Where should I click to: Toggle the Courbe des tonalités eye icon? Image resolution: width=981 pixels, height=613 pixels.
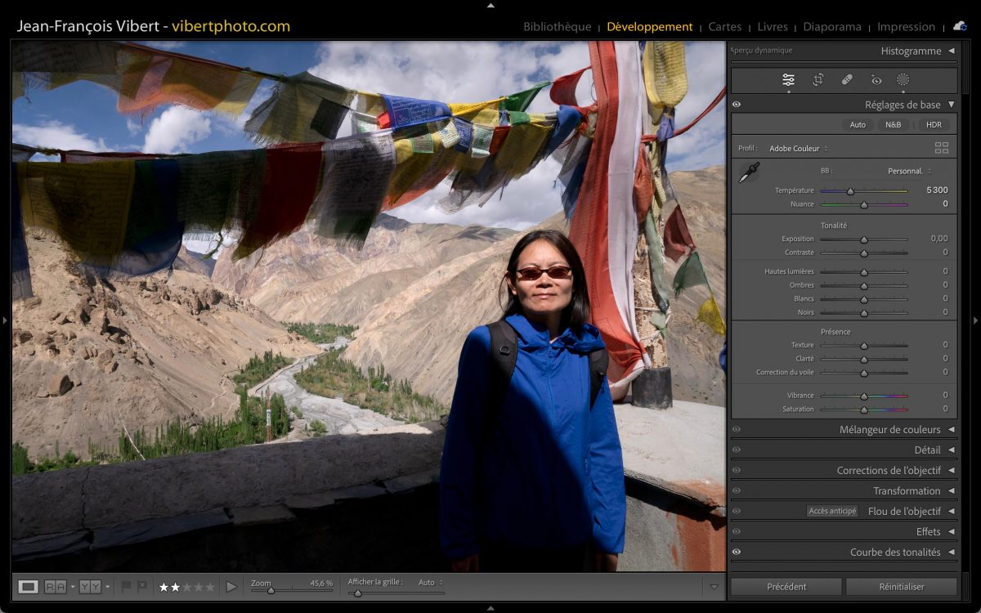click(x=737, y=553)
